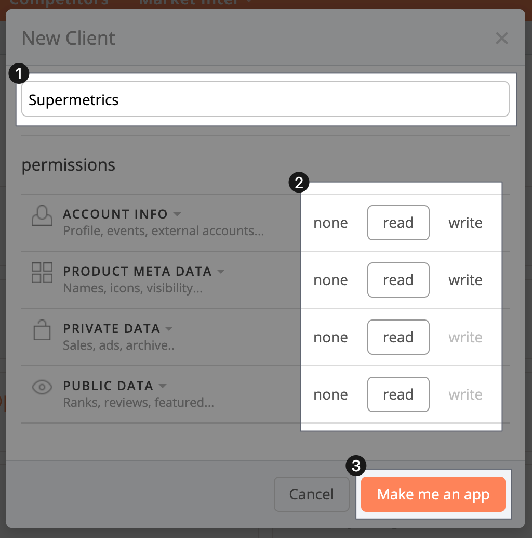The height and width of the screenshot is (538, 532).
Task: Set Account Info permission to read
Action: point(398,223)
